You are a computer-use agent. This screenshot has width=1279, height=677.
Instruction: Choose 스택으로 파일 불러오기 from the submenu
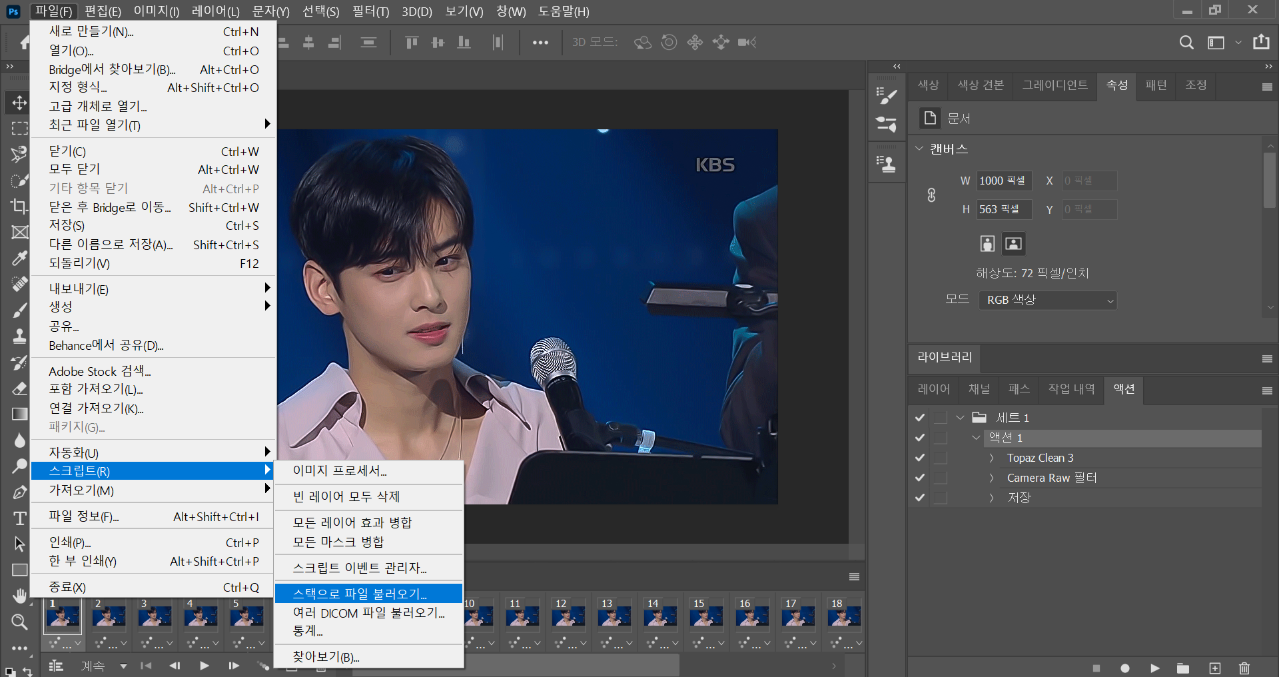click(368, 593)
